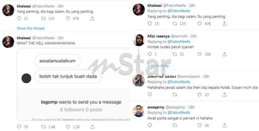Image resolution: width=259 pixels, height=131 pixels.
Task: Like Mizi rasanya's reply tweet
Action: [199, 54]
